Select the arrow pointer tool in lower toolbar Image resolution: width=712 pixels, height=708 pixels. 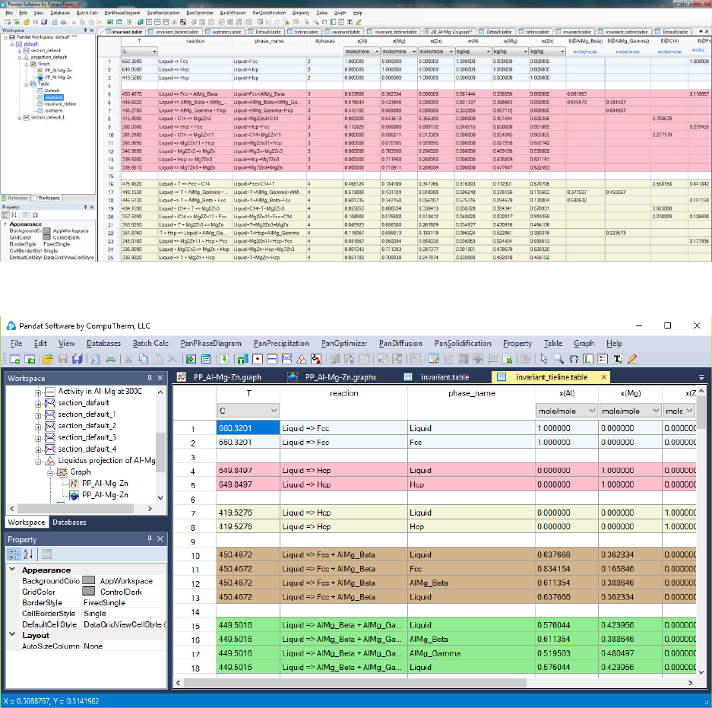point(543,360)
